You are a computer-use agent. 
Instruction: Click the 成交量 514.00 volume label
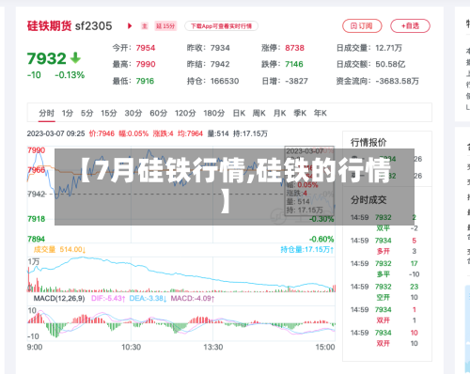pos(60,250)
